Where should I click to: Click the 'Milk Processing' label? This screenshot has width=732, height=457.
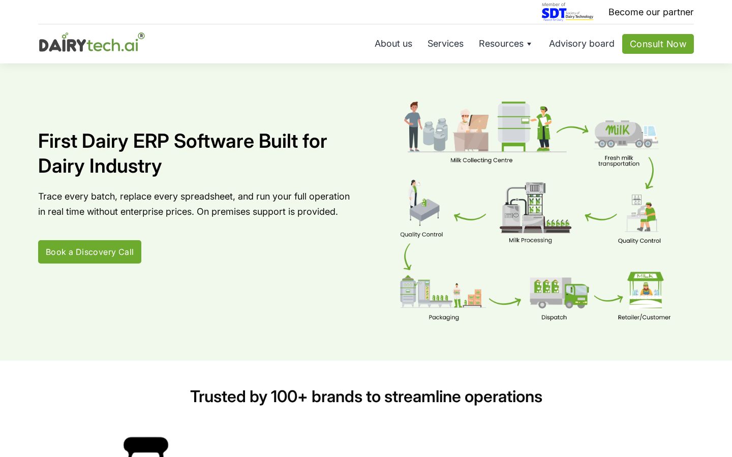click(x=530, y=240)
